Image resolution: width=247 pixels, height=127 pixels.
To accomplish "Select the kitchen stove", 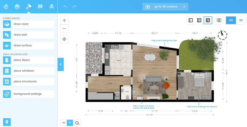I will click(x=115, y=47).
